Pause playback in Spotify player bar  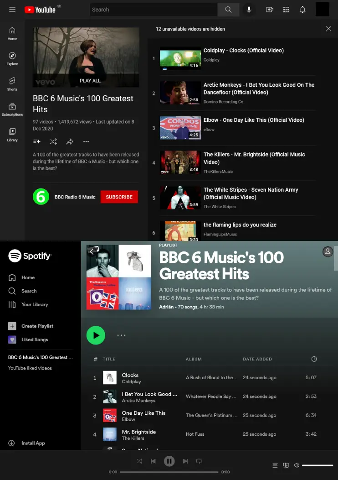[x=169, y=461]
